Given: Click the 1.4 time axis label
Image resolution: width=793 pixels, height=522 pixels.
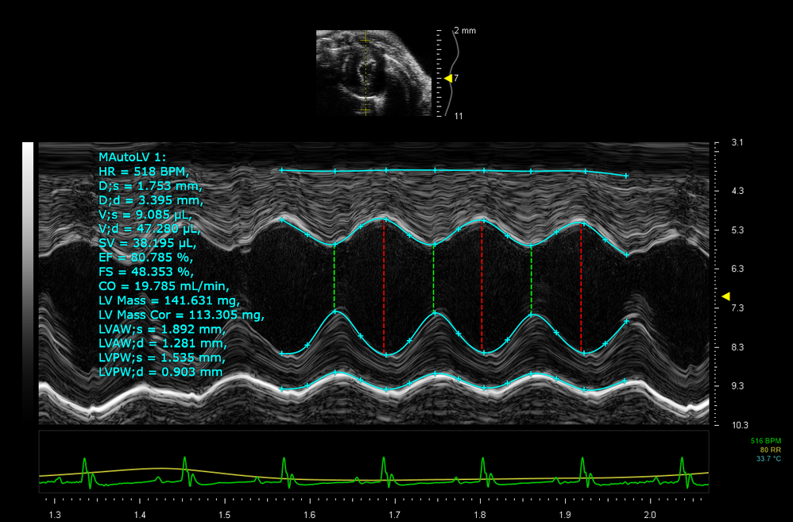Looking at the screenshot, I should coord(140,516).
